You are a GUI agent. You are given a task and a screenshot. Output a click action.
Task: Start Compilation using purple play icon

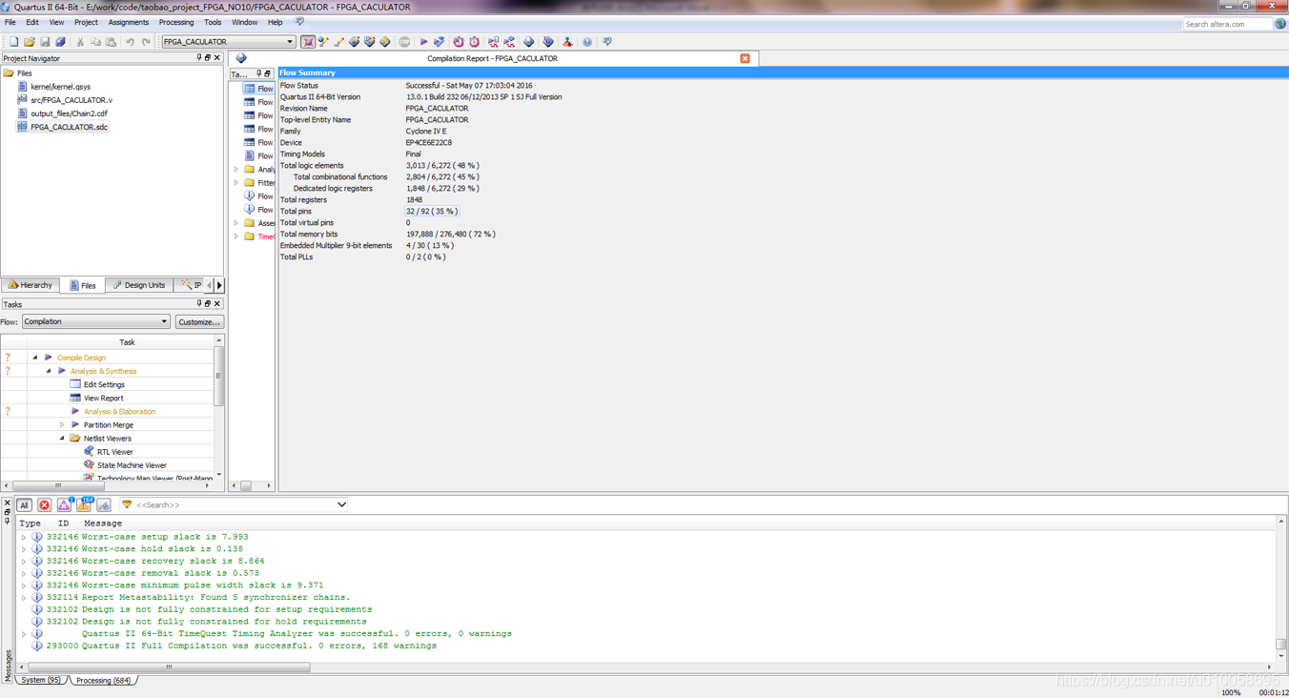coord(423,42)
